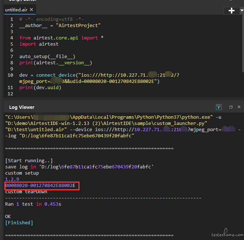
Task: Click the Log Viewer filter icon
Action: tap(218, 107)
